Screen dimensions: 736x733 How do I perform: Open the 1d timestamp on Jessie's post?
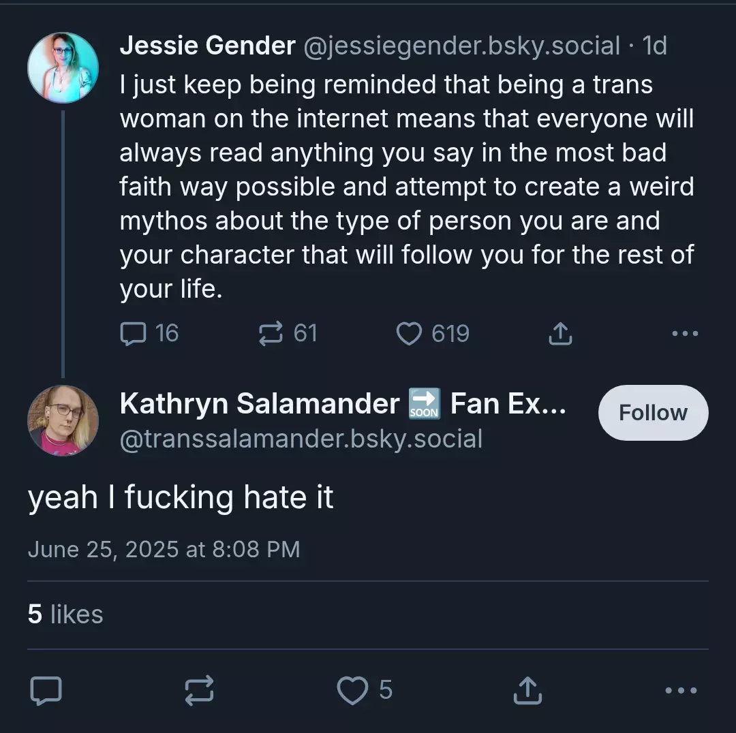point(654,46)
